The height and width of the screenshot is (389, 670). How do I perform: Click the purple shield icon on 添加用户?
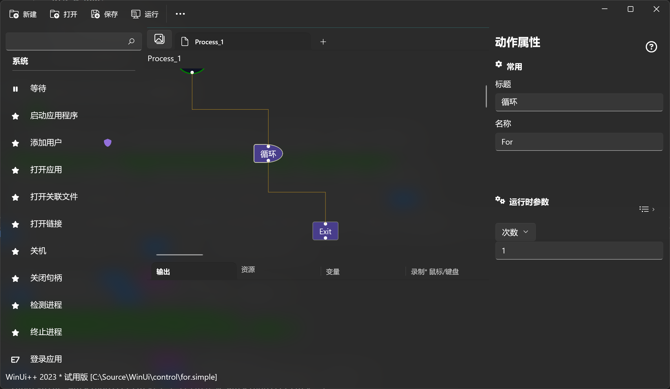tap(108, 143)
